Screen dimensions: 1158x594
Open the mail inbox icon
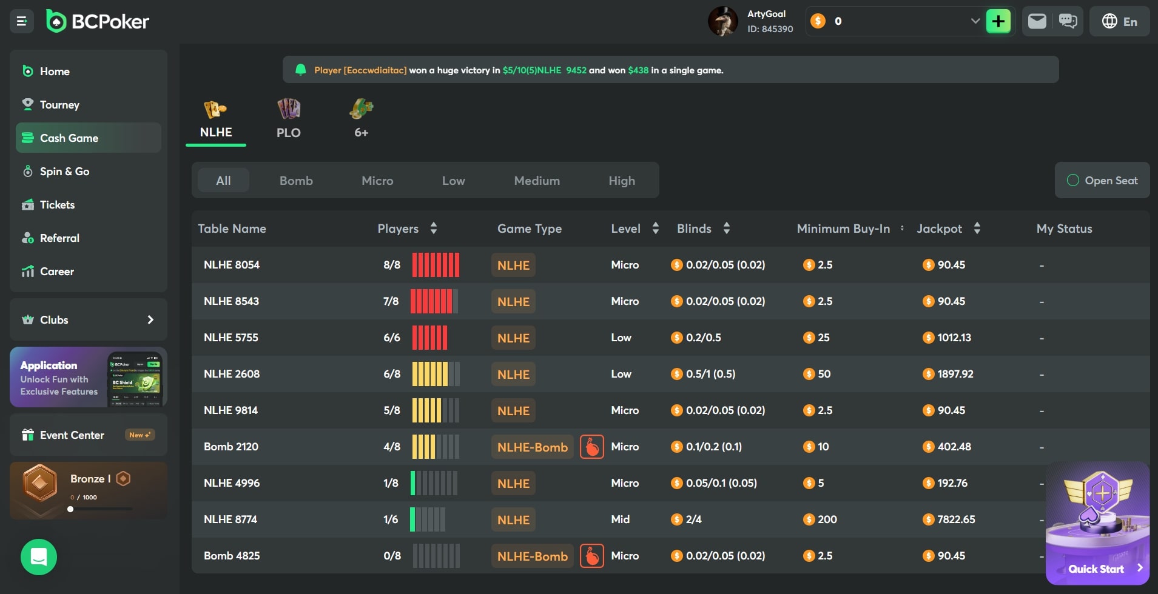point(1037,22)
